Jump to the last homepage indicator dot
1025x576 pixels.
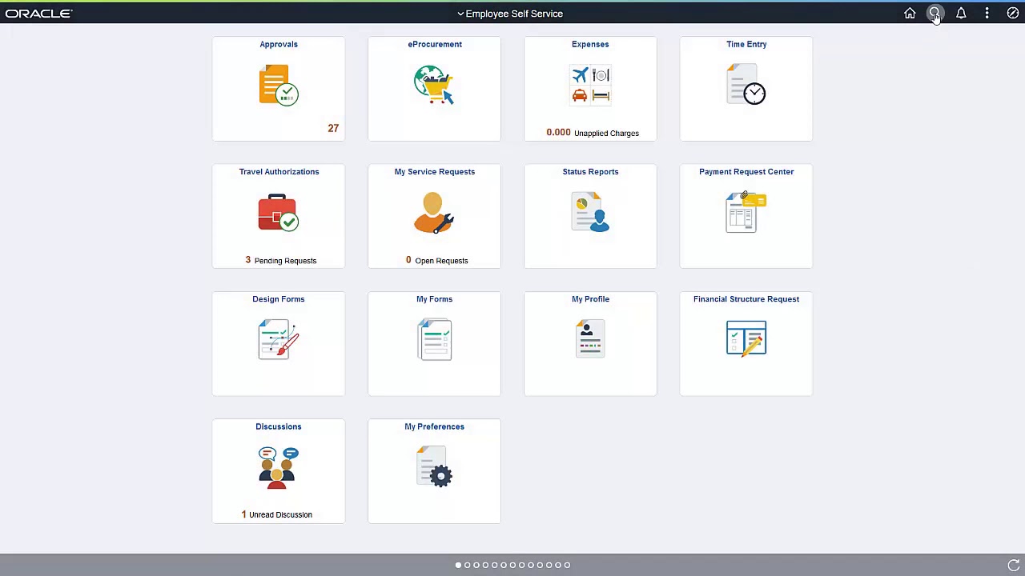(567, 565)
